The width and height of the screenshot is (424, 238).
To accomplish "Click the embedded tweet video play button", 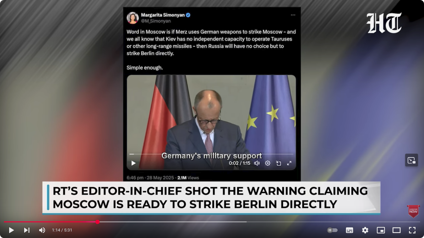I will [133, 163].
